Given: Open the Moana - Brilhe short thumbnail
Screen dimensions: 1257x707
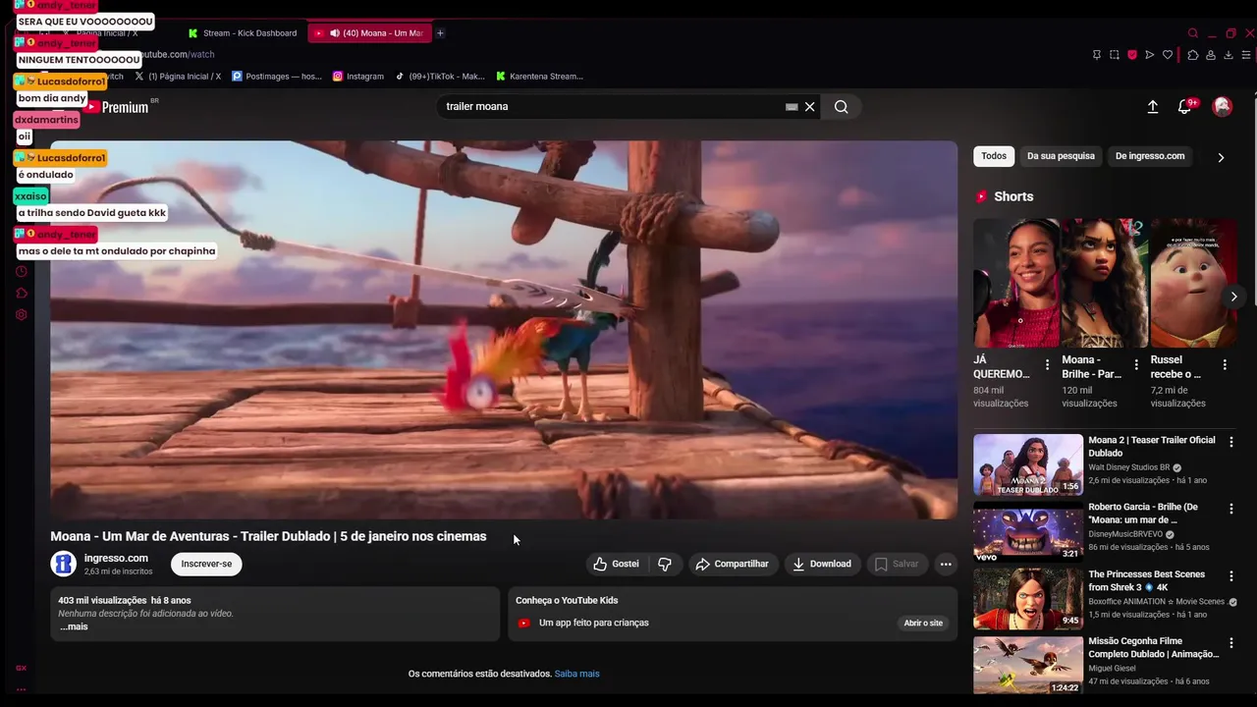Looking at the screenshot, I should click(1105, 283).
